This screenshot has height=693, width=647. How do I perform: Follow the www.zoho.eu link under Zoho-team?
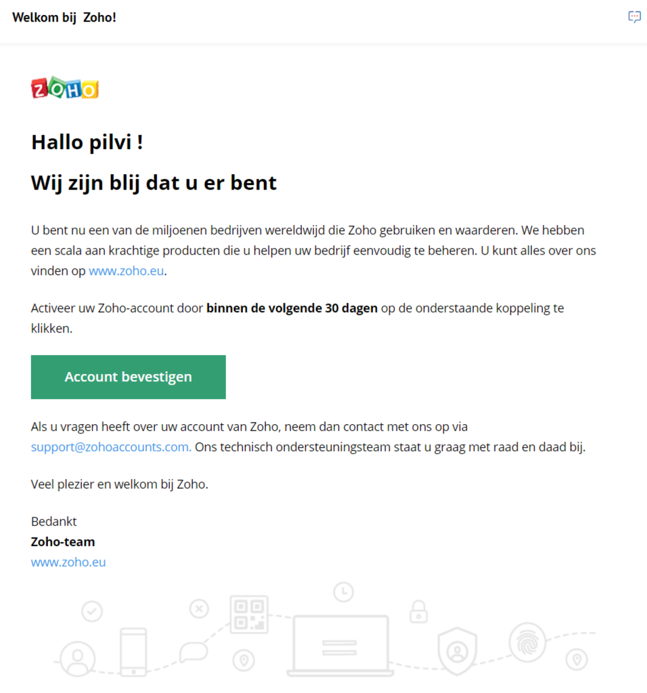tap(68, 562)
